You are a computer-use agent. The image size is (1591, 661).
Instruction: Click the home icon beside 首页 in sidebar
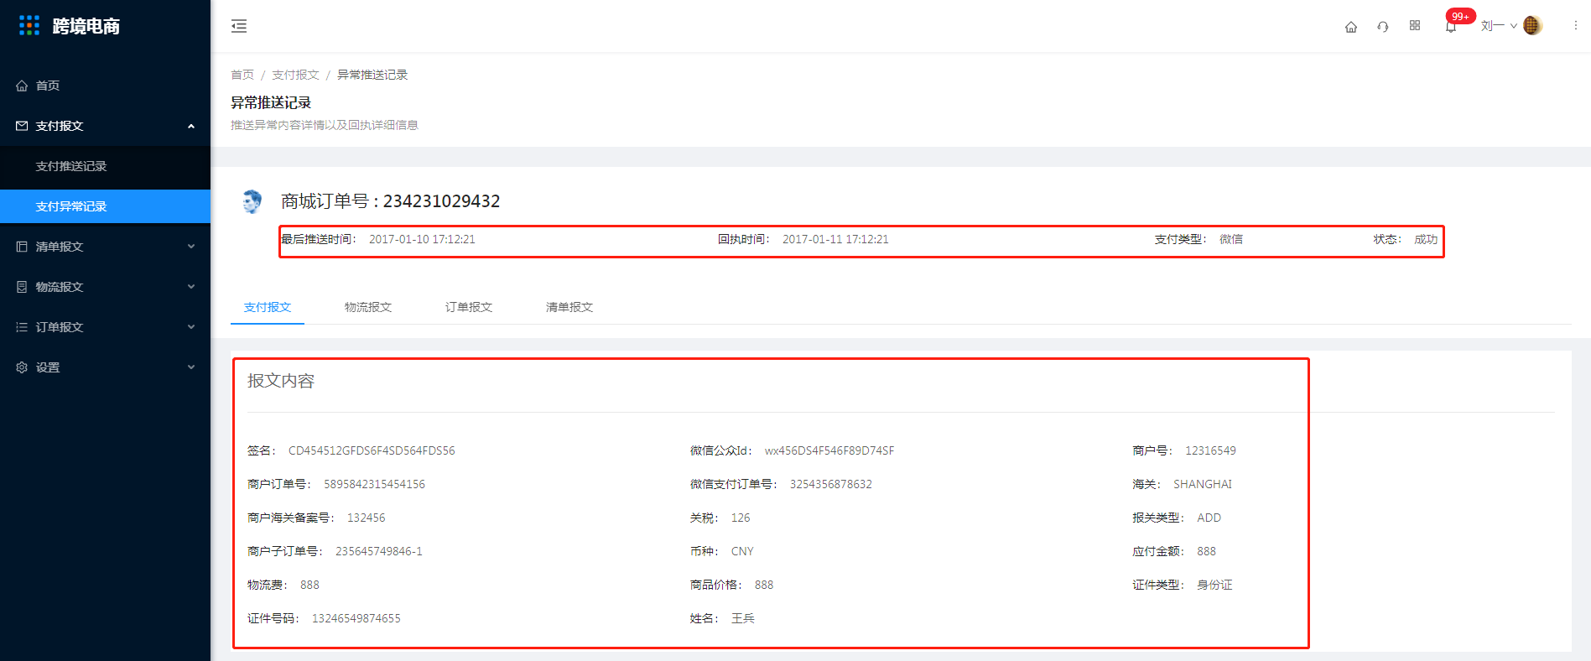coord(22,86)
